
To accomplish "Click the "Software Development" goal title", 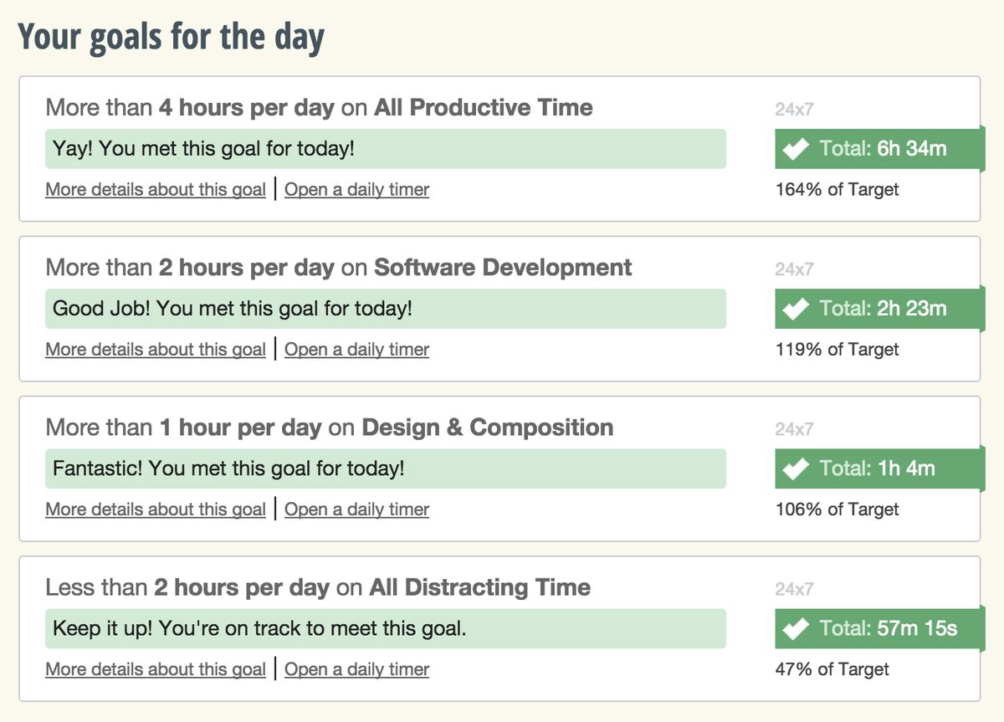I will click(503, 268).
